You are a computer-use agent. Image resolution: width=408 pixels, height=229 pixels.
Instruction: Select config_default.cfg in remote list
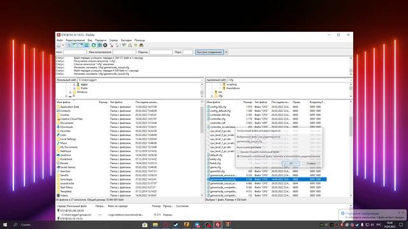point(220,111)
